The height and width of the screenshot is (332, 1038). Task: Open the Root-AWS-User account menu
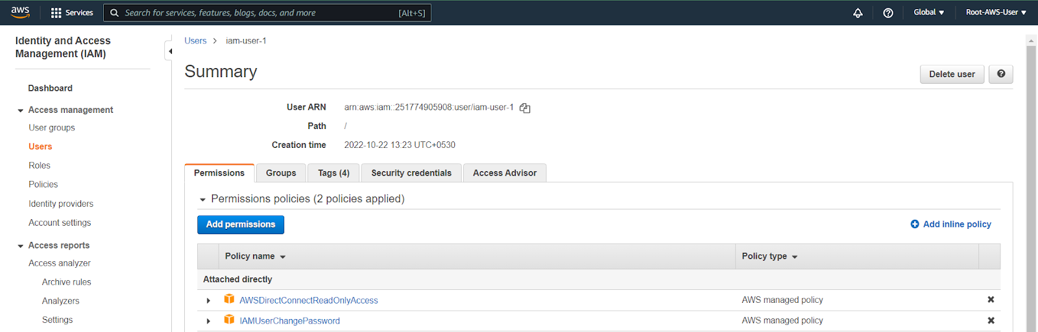(996, 12)
